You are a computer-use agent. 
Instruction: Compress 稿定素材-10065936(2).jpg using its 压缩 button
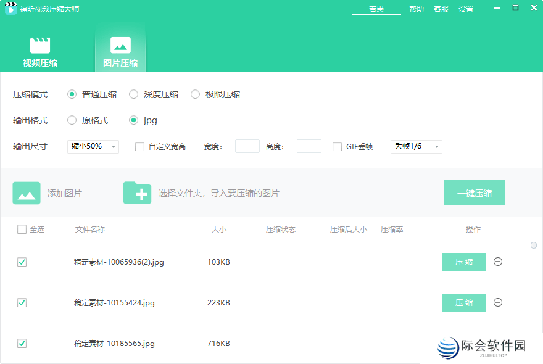pos(463,262)
